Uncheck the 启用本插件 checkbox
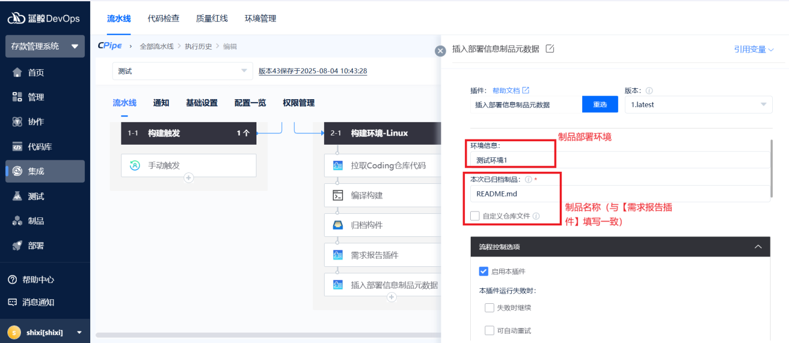 (484, 271)
